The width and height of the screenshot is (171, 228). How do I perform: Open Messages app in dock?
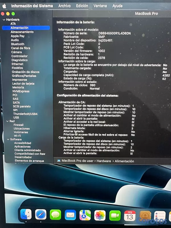click(x=55, y=215)
